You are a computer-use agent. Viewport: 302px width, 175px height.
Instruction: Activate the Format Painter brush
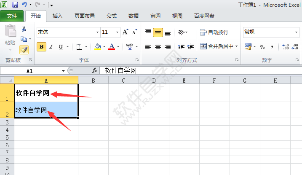[x=24, y=50]
